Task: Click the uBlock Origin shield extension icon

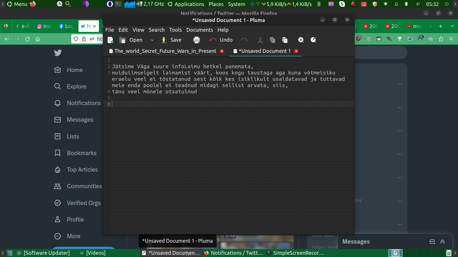Action: (x=359, y=39)
